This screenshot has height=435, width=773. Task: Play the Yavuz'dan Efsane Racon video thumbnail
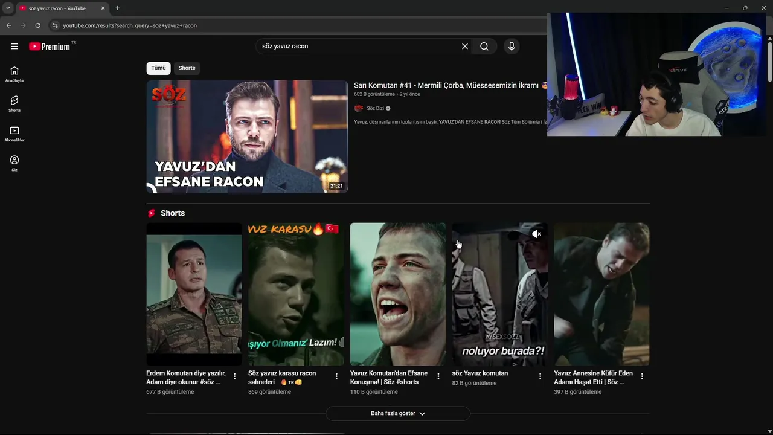point(247,137)
